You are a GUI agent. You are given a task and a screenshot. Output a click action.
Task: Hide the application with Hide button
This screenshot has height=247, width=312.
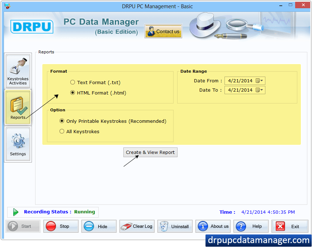click(x=99, y=226)
